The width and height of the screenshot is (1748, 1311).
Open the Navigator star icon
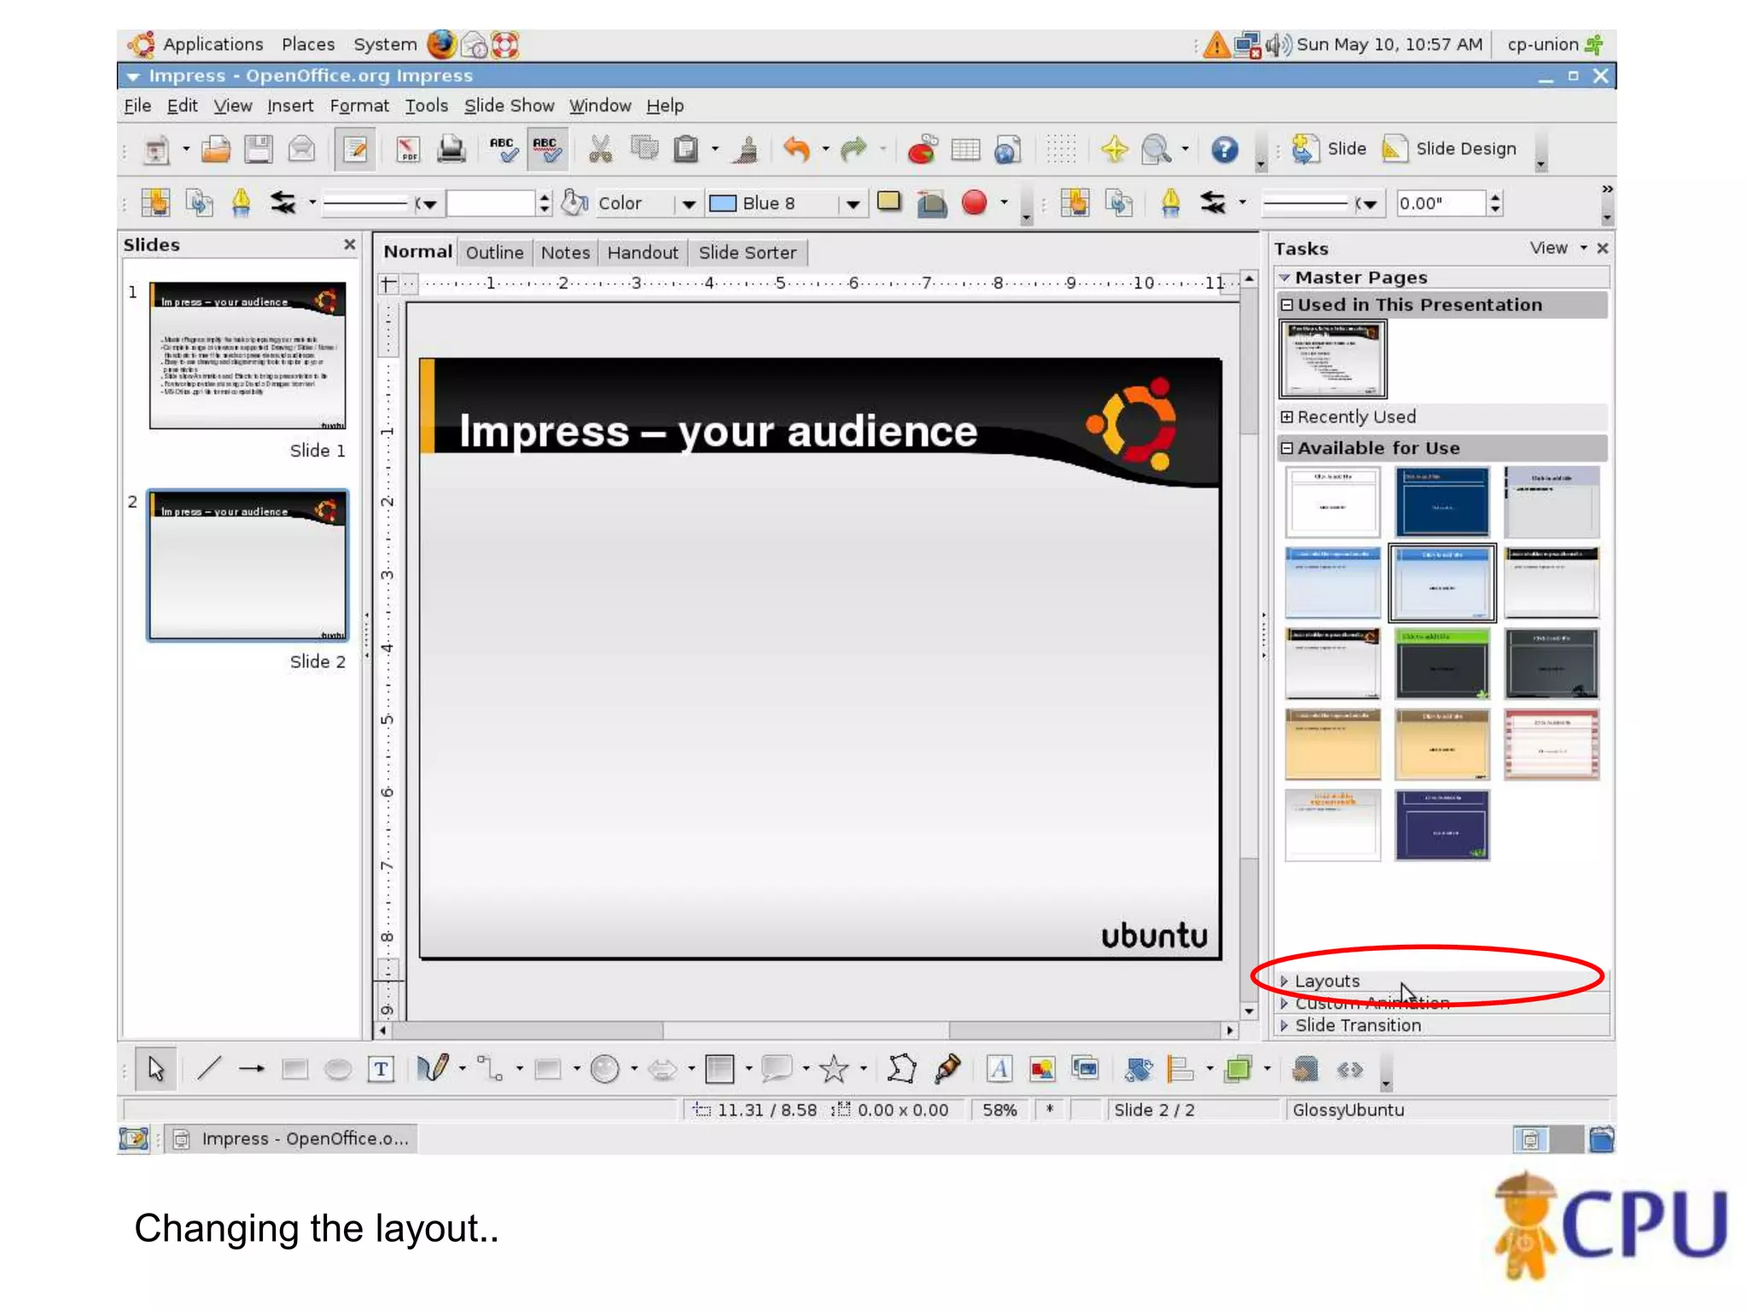click(x=1114, y=149)
